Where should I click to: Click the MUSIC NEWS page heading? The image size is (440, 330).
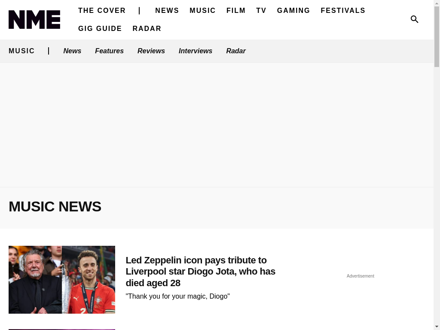55,207
